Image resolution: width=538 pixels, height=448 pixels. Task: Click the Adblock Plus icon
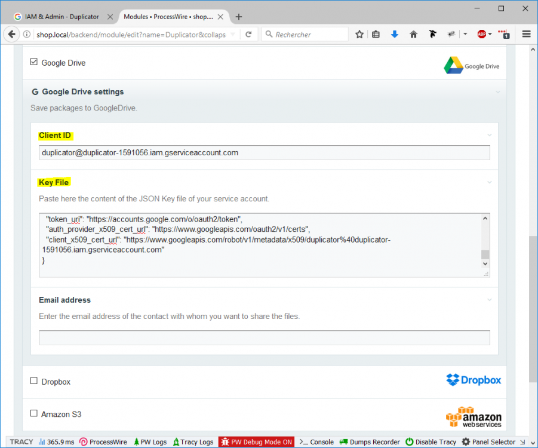481,35
